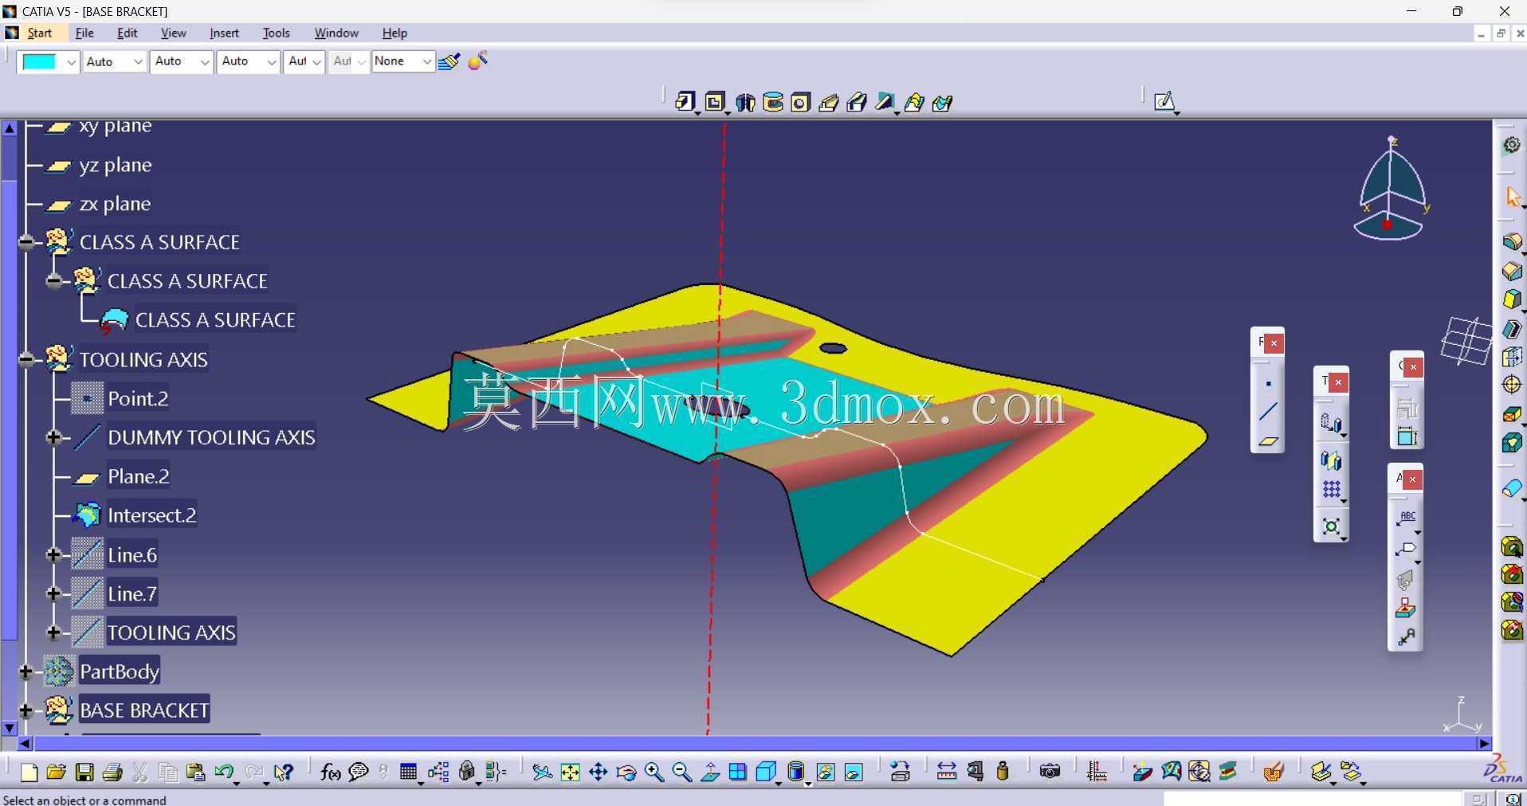Select the Line tool in floating toolbar
This screenshot has width=1527, height=806.
point(1268,412)
